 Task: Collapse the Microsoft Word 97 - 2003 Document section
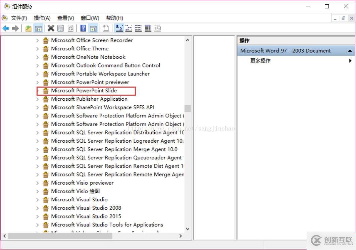(350, 51)
